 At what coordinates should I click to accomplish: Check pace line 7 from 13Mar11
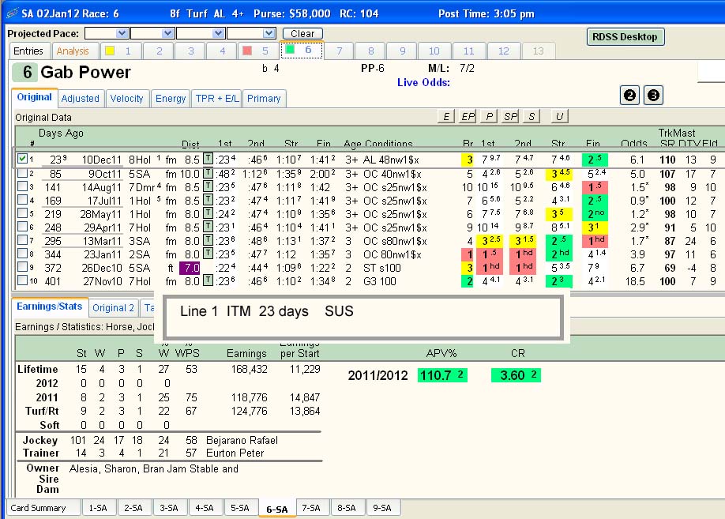[x=22, y=240]
